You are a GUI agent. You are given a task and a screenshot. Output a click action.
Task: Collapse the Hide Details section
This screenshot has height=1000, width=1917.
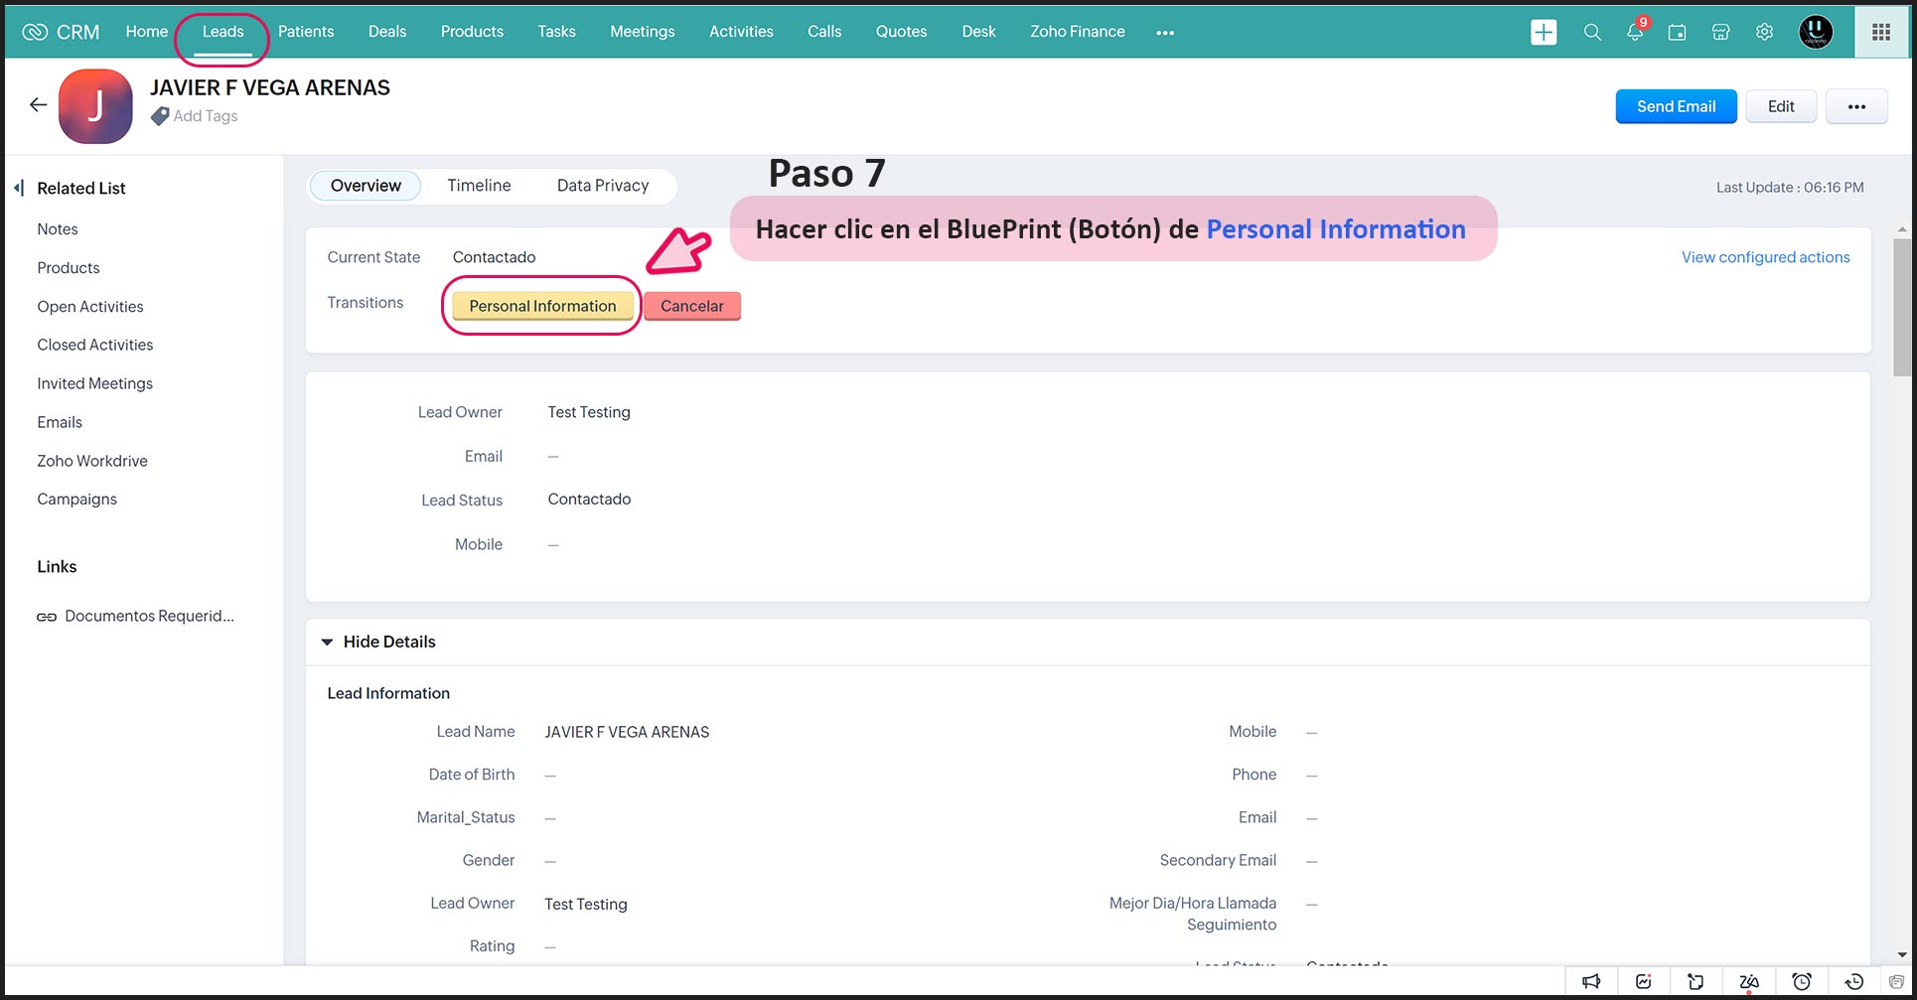click(327, 643)
